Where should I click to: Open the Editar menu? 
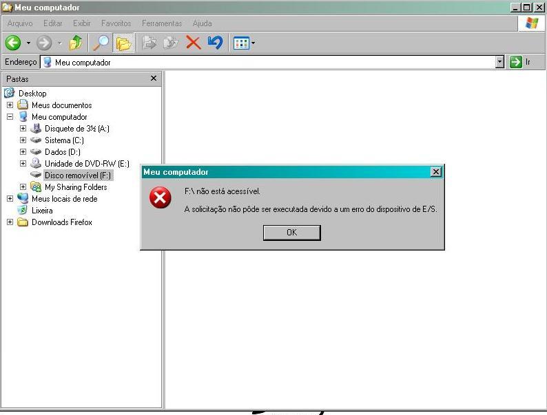(52, 23)
